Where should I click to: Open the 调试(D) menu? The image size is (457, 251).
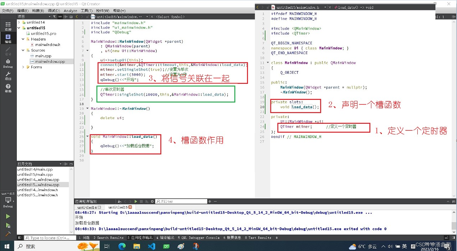[54, 11]
